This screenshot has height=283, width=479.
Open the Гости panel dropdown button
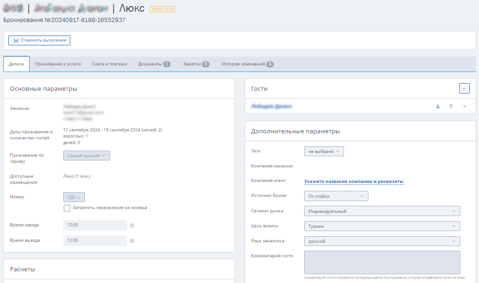point(464,88)
